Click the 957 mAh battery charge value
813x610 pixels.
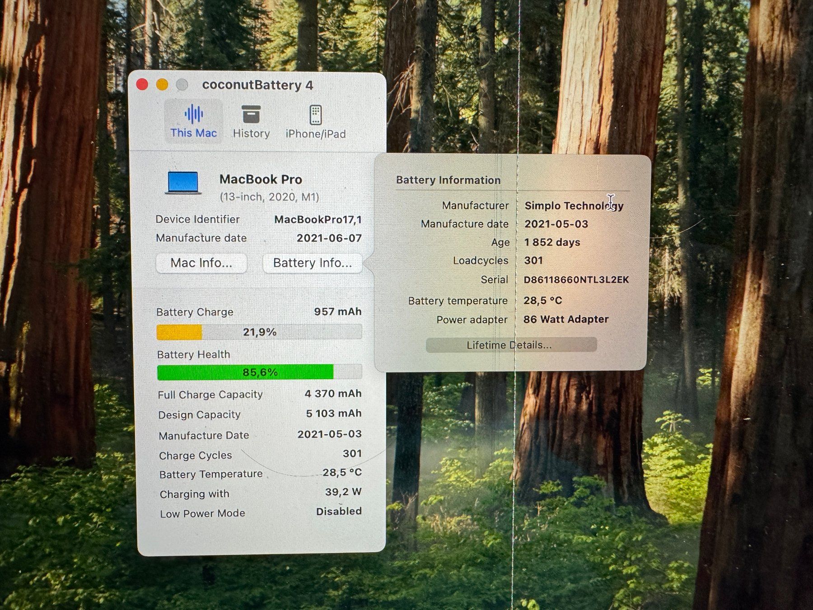pyautogui.click(x=338, y=312)
